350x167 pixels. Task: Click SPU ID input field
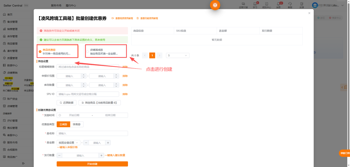tap(88, 94)
